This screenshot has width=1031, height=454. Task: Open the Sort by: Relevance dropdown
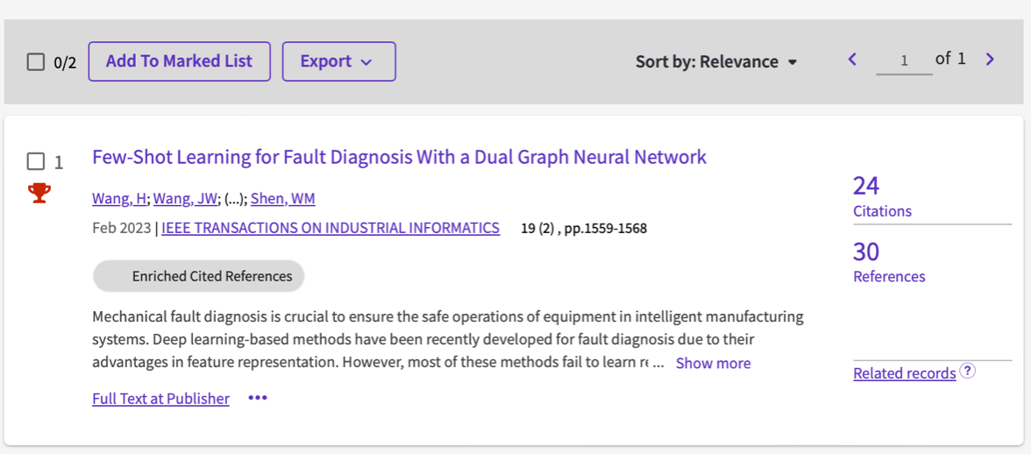716,61
